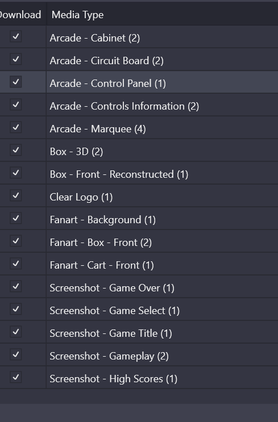Disable the Clear Logo download checkbox
Image resolution: width=278 pixels, height=422 pixels.
click(x=16, y=195)
